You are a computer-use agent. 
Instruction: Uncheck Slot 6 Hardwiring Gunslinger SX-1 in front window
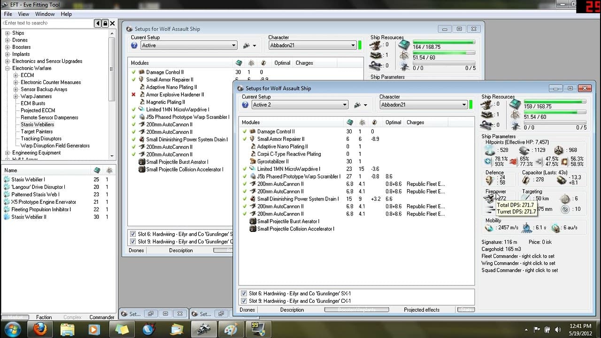(x=244, y=293)
